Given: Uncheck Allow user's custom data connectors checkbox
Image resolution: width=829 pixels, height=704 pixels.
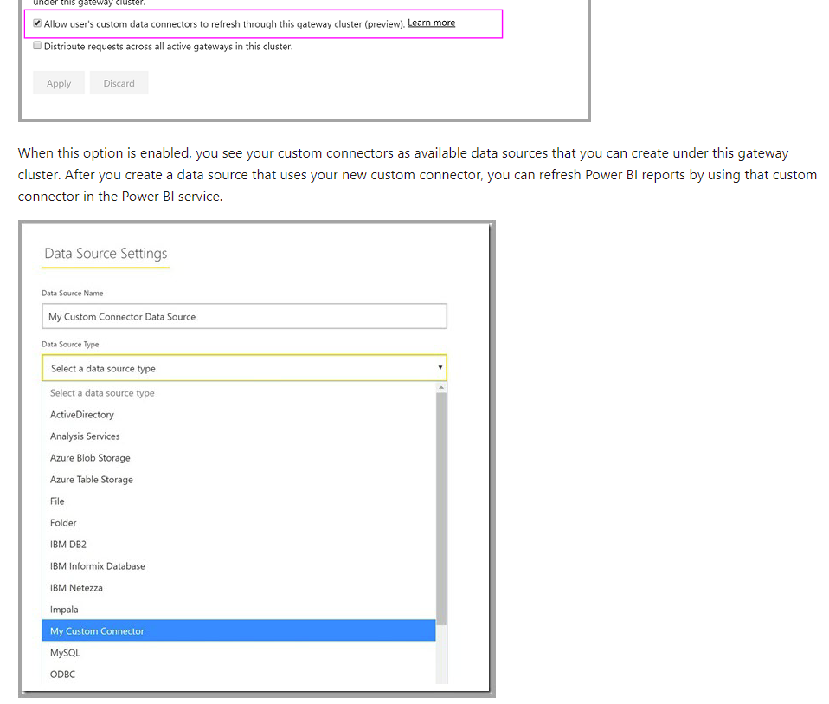Looking at the screenshot, I should [37, 23].
